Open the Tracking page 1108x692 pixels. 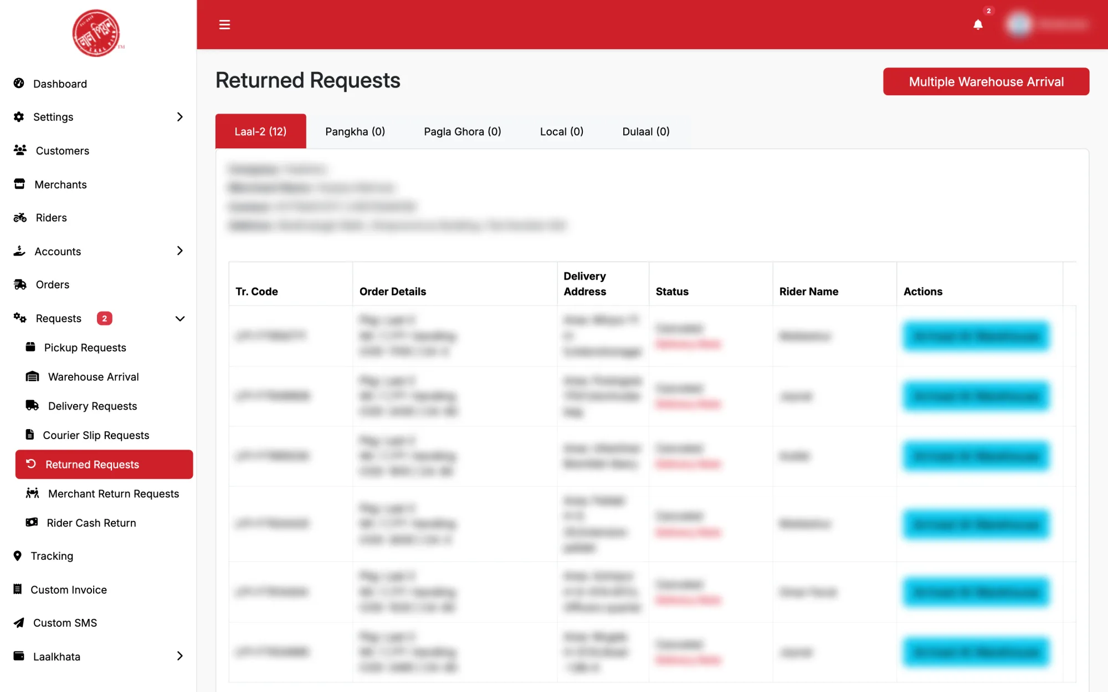(52, 556)
